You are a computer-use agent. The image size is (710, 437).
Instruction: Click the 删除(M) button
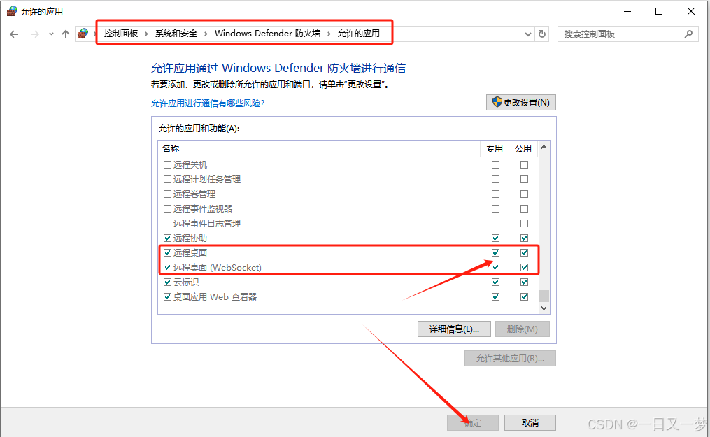tap(522, 329)
